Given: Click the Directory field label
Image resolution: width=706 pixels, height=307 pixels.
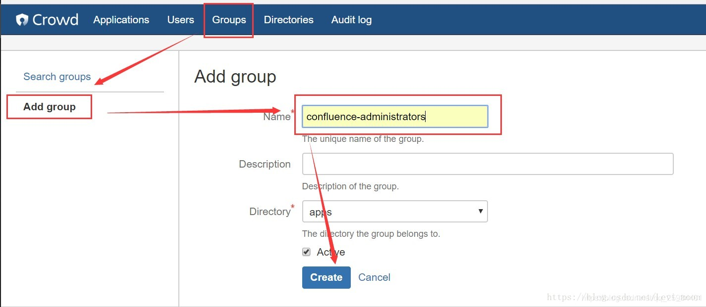Looking at the screenshot, I should (x=270, y=212).
